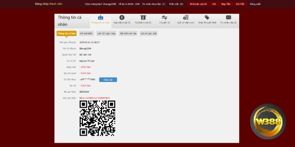Open the red referral link URL

[x=95, y=98]
